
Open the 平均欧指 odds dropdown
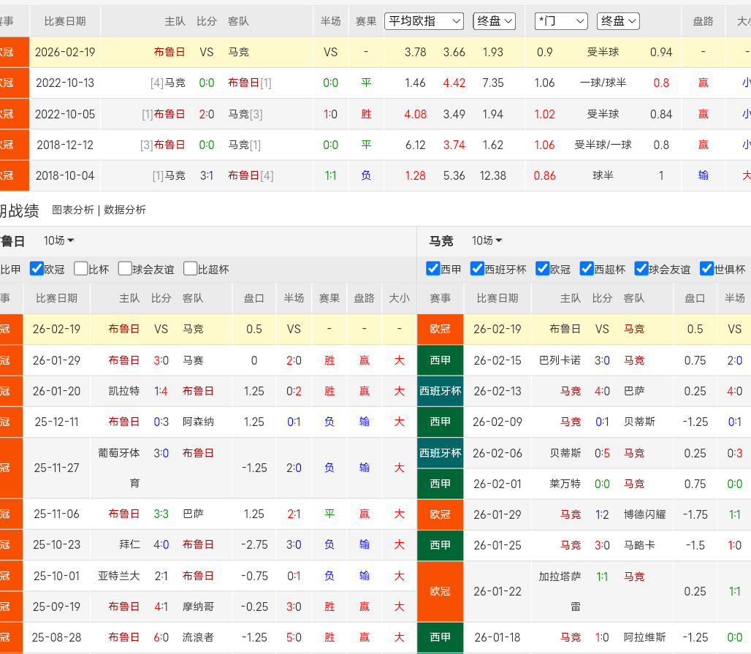(x=424, y=21)
